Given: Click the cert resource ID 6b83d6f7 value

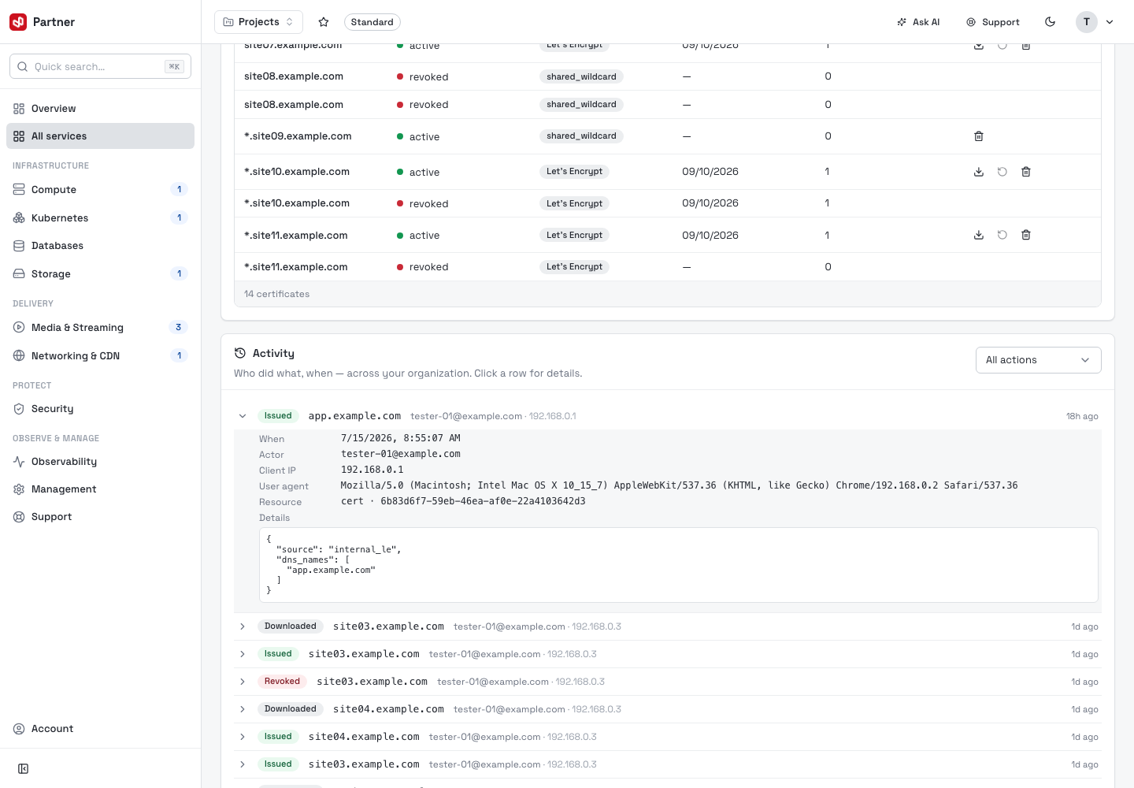Looking at the screenshot, I should 483,501.
